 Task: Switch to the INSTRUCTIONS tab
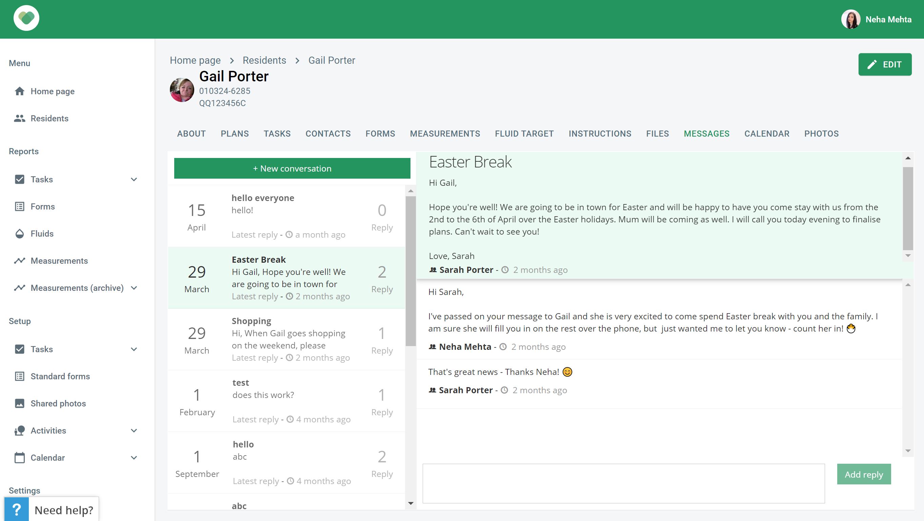click(x=600, y=134)
